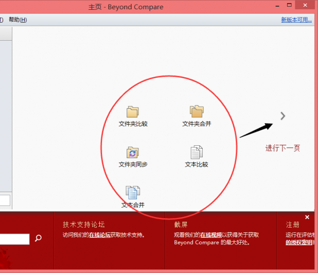Minimize the Beyond Compare window
This screenshot has width=318, height=273.
[x=277, y=6]
